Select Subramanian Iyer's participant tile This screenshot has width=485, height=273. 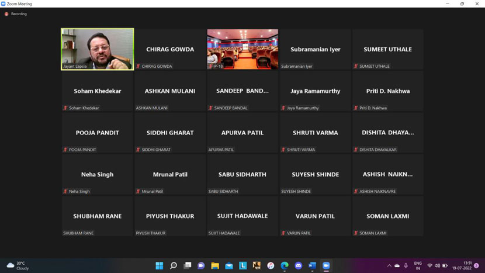tap(315, 49)
